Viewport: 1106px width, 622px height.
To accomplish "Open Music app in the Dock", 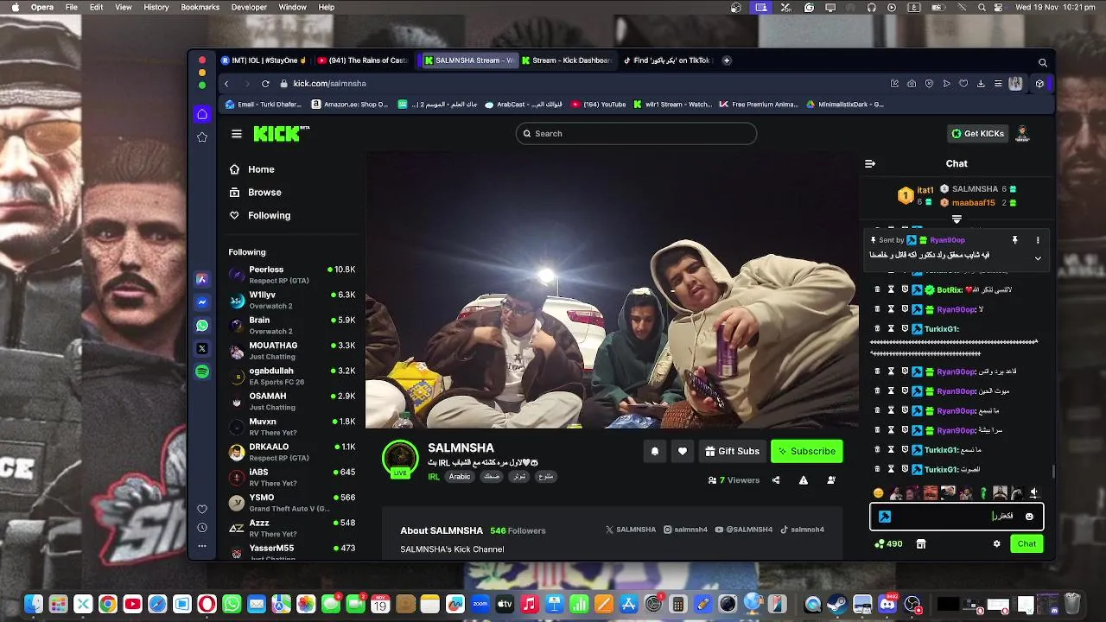I will pyautogui.click(x=530, y=605).
